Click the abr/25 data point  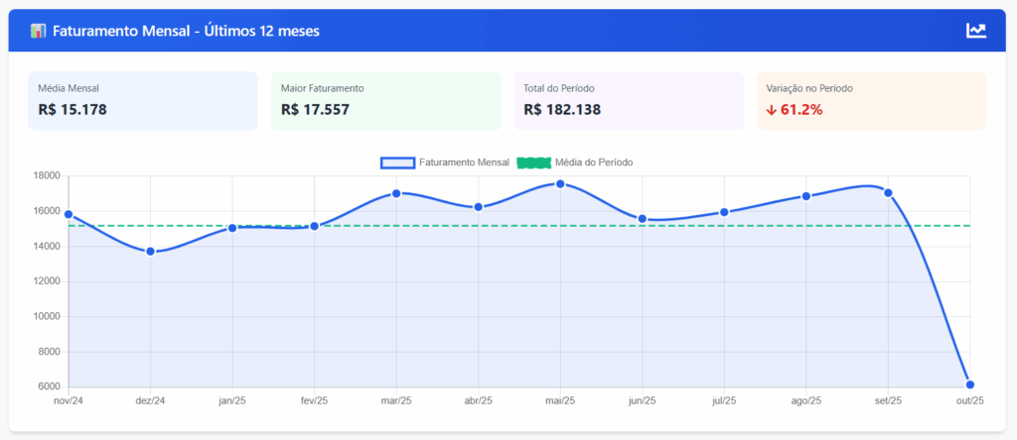coord(479,207)
